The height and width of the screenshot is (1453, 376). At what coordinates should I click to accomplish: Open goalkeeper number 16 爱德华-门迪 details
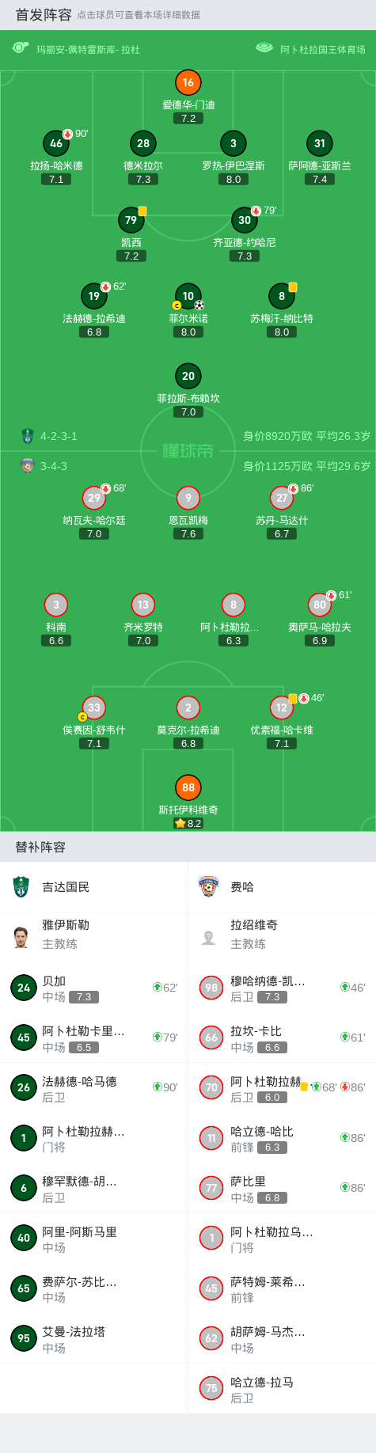click(x=188, y=82)
